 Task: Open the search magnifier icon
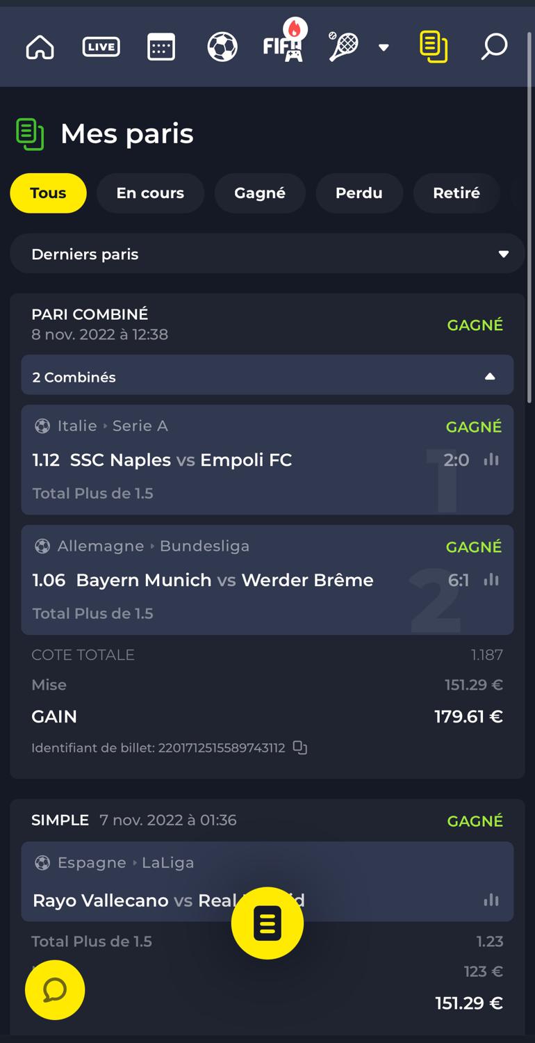click(x=494, y=47)
